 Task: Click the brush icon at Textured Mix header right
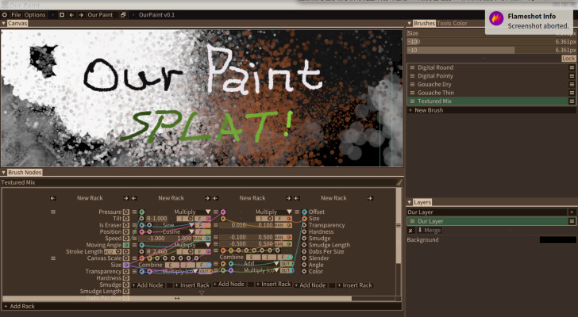point(399,182)
